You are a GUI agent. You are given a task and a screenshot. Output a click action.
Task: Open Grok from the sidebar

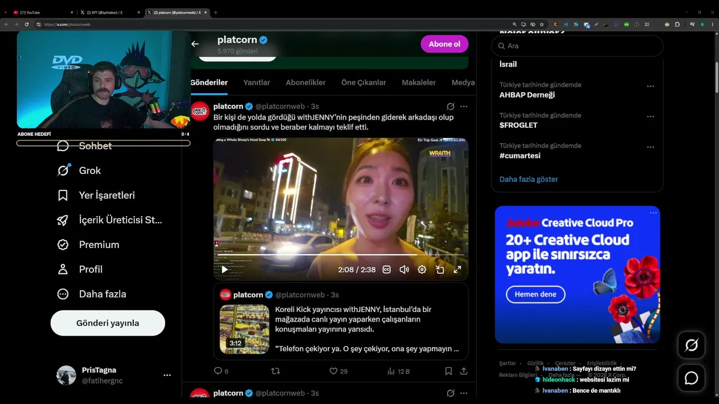pos(79,171)
